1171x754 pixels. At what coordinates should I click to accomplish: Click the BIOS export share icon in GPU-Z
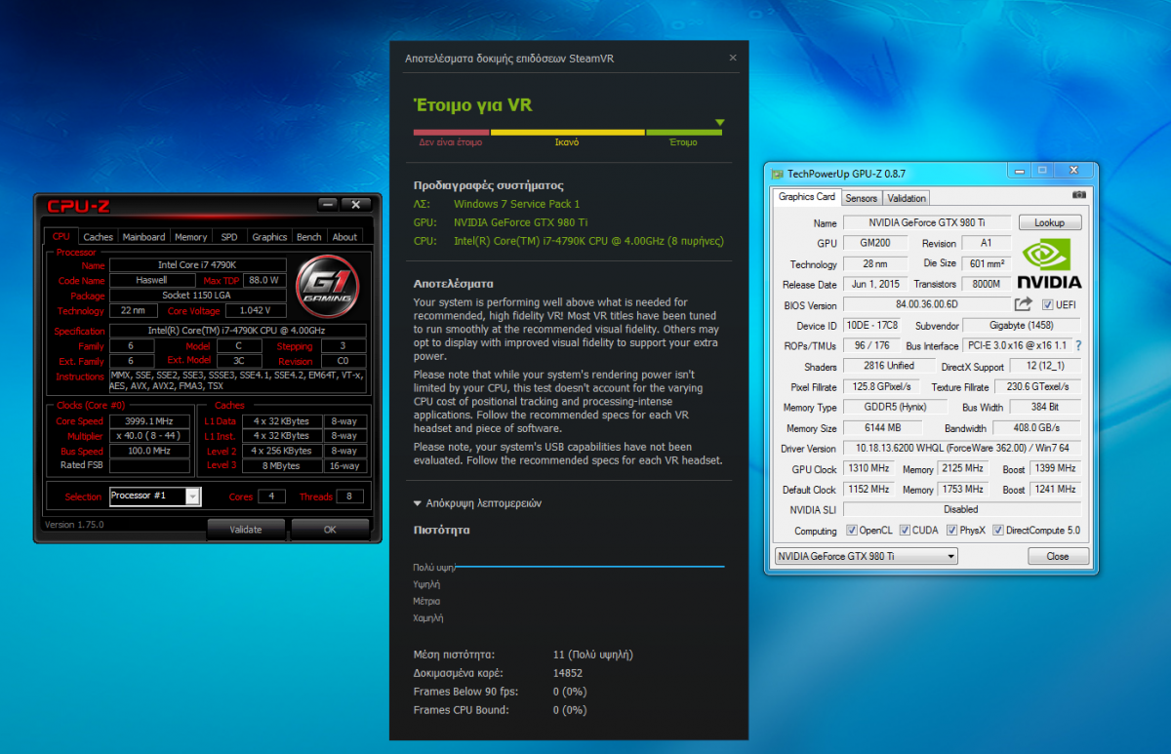(x=1023, y=304)
